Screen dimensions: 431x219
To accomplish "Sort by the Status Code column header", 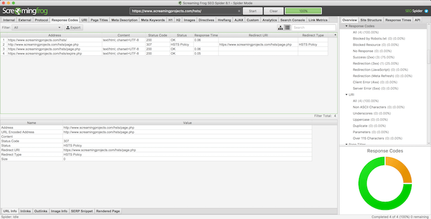I will pyautogui.click(x=158, y=35).
